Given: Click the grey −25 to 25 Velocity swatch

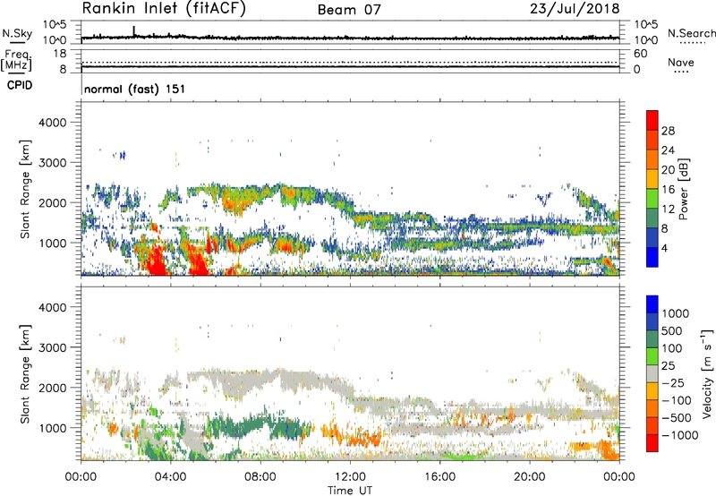Looking at the screenshot, I should pos(652,373).
